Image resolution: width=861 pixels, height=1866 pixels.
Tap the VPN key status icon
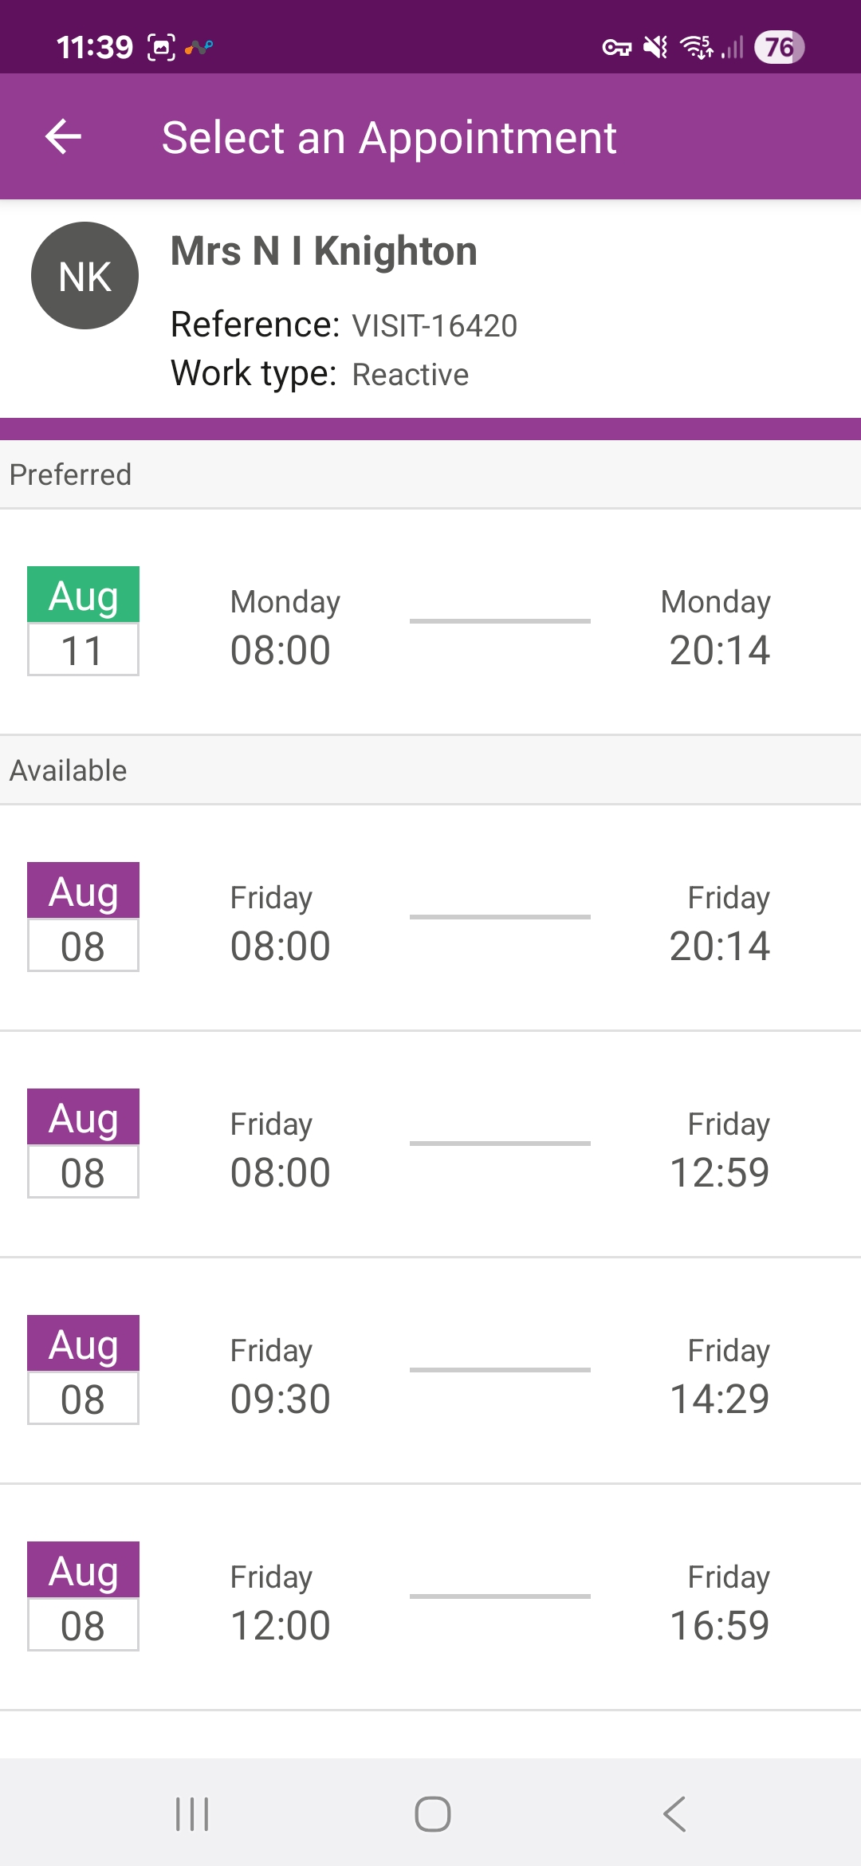616,48
